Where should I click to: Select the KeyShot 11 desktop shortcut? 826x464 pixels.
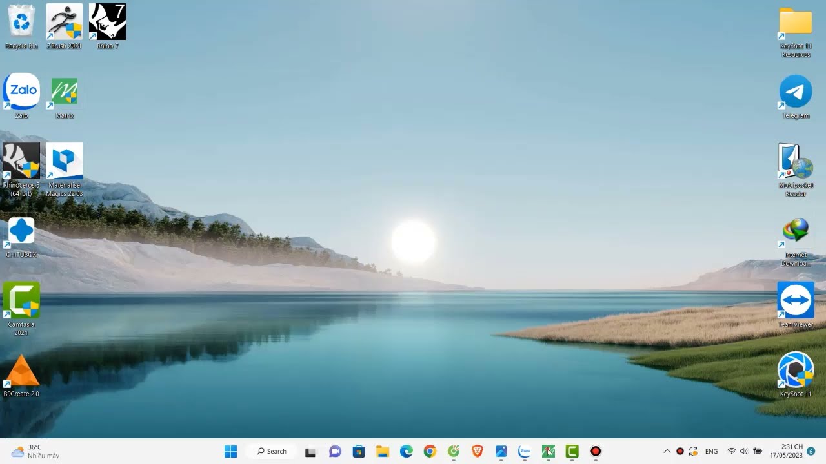pyautogui.click(x=796, y=374)
